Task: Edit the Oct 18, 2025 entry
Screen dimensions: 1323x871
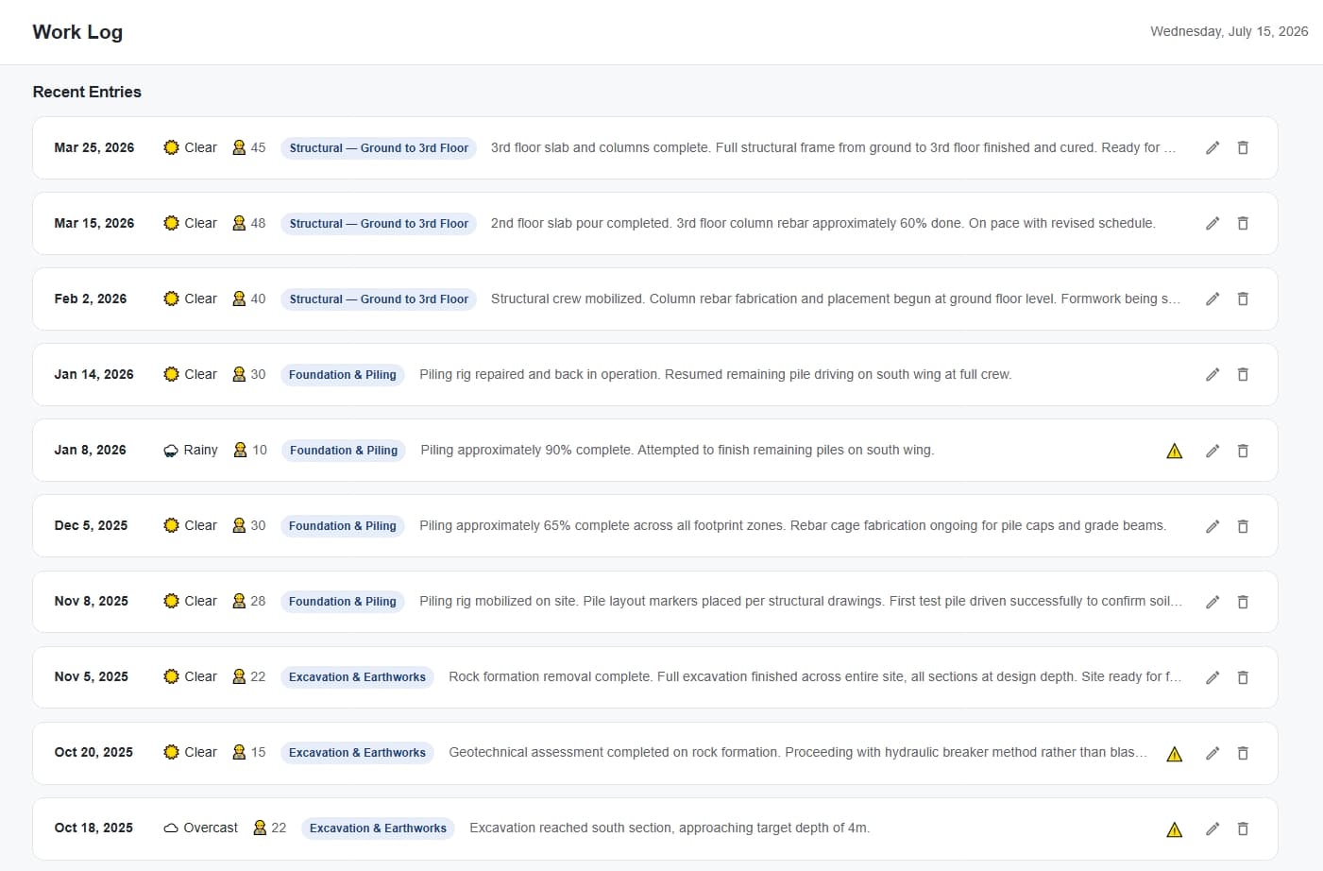Action: 1213,828
